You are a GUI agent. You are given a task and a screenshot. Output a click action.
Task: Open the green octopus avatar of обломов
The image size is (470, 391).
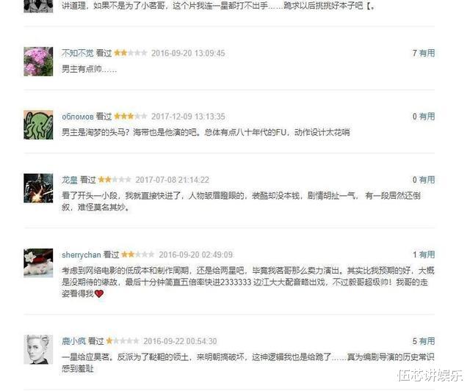pos(38,125)
